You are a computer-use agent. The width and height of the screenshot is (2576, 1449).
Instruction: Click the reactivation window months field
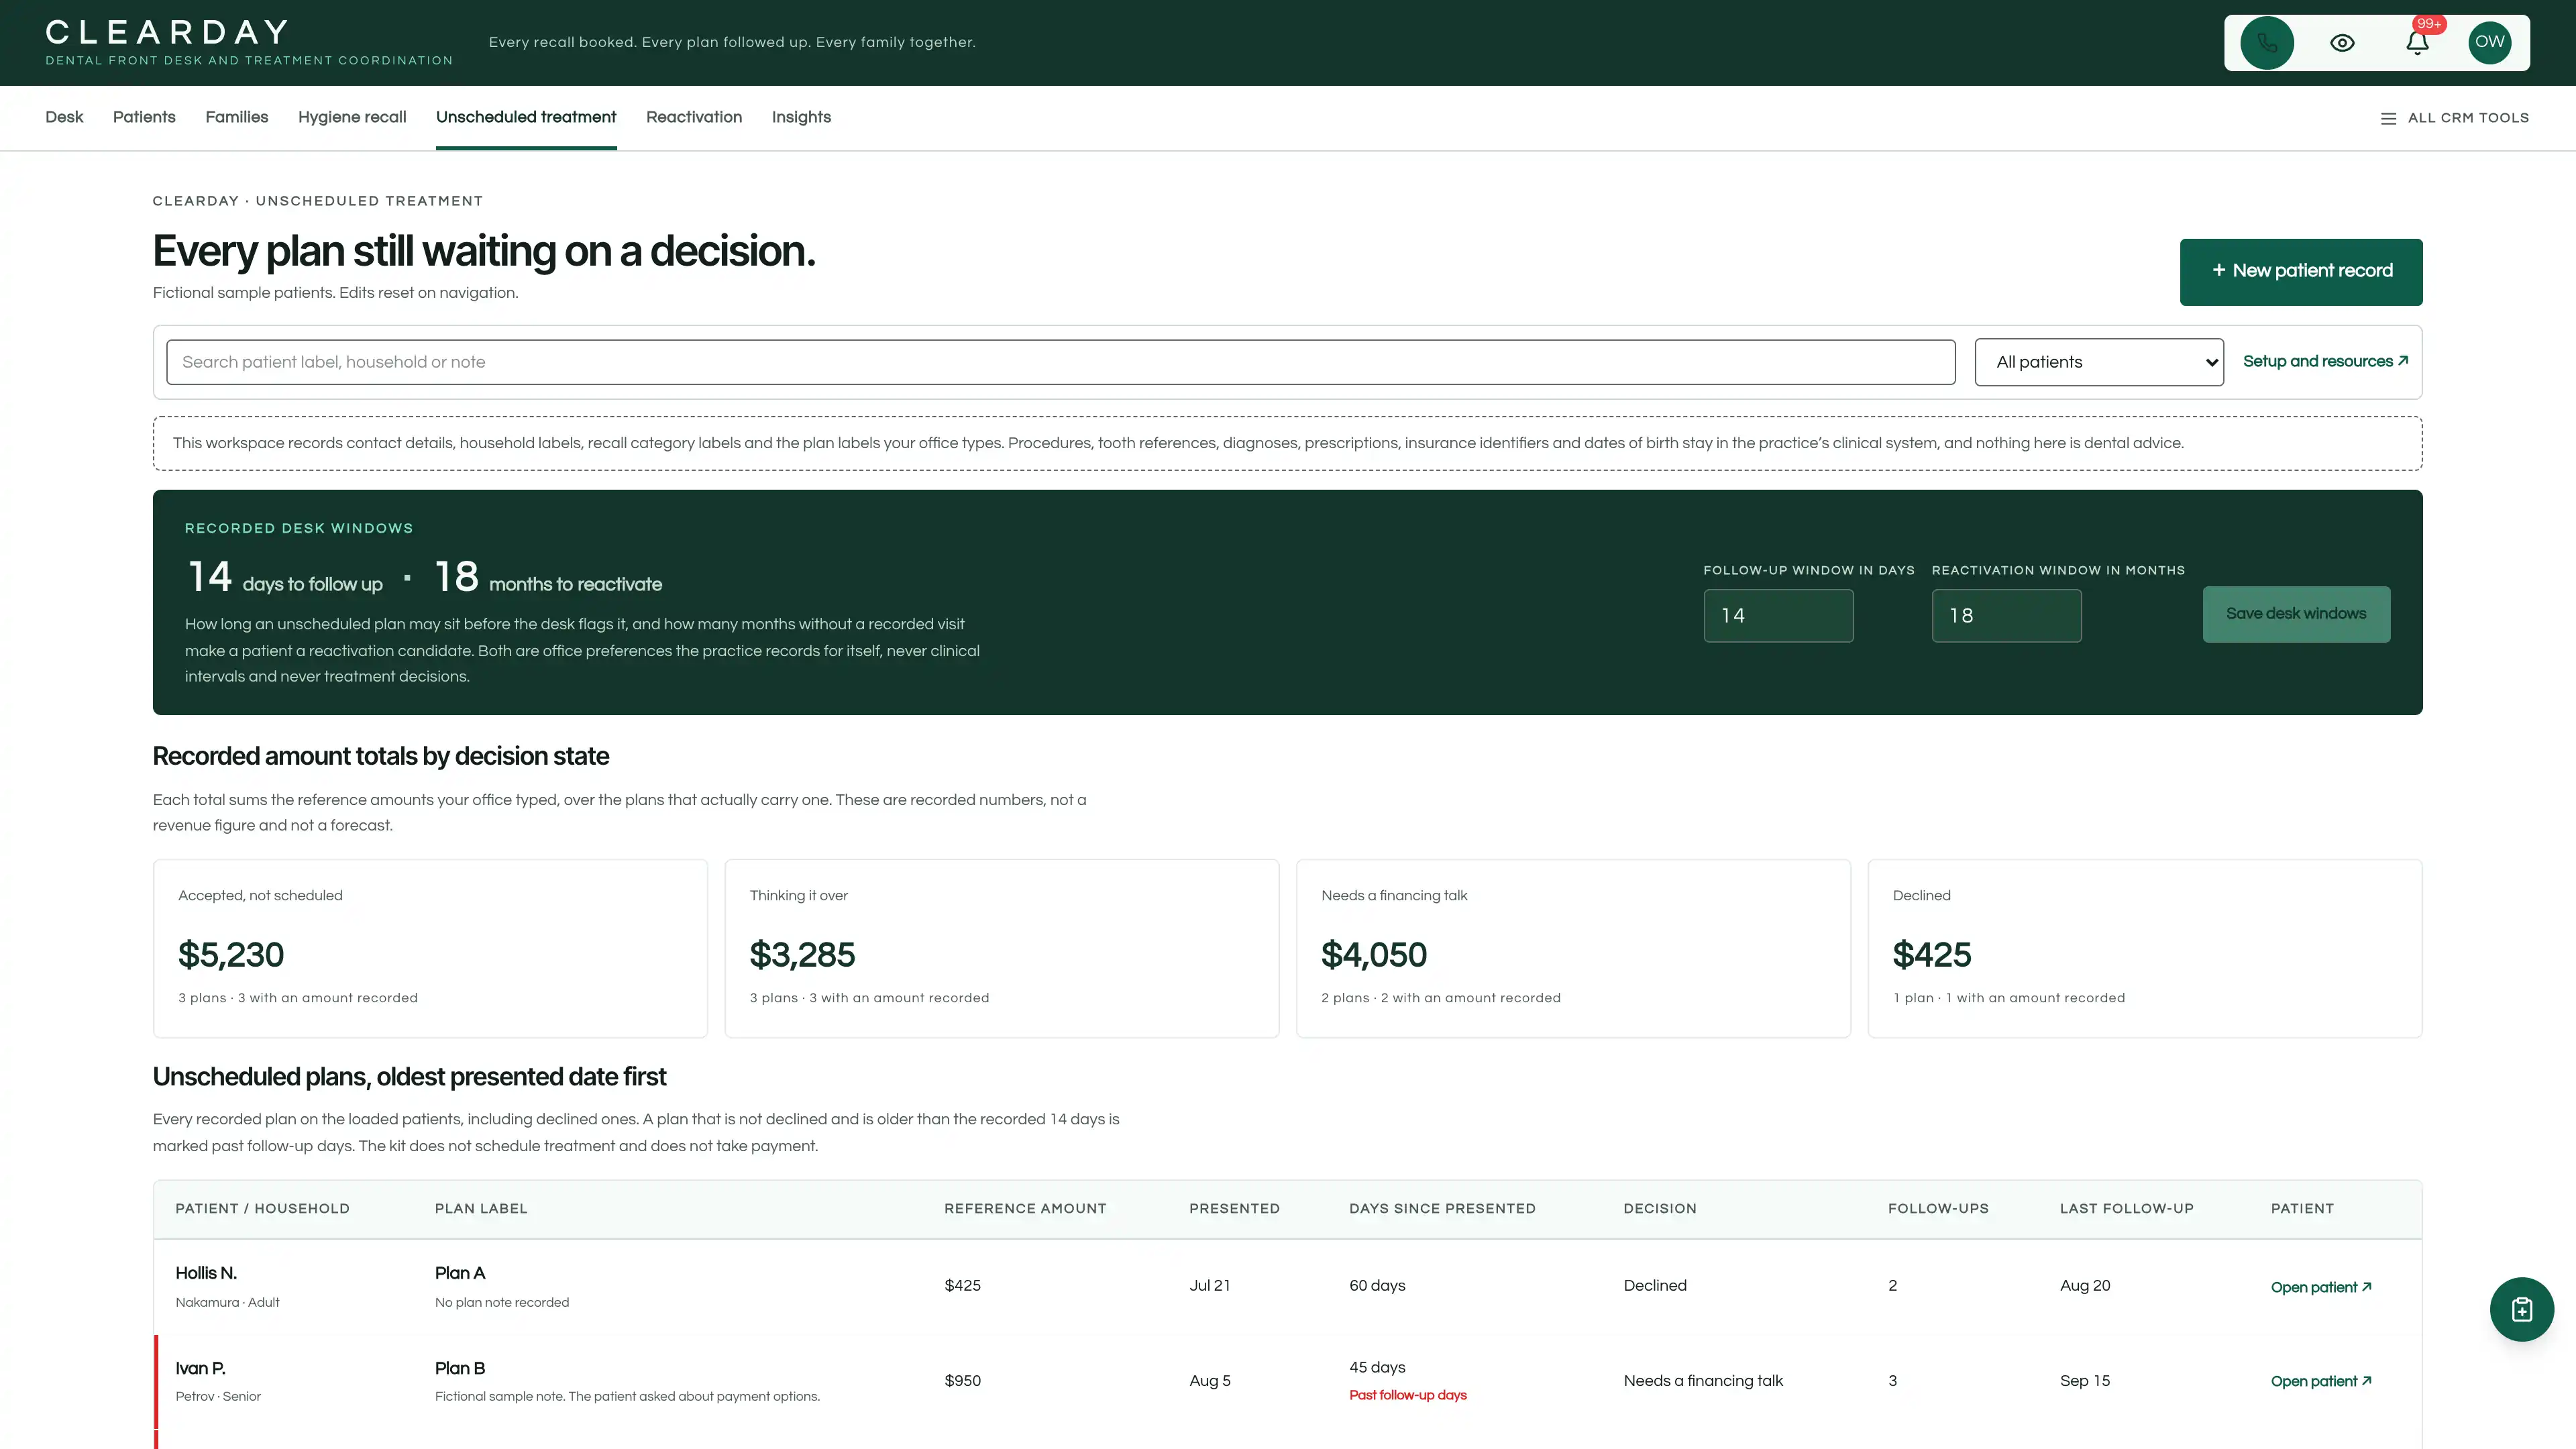[x=2006, y=615]
